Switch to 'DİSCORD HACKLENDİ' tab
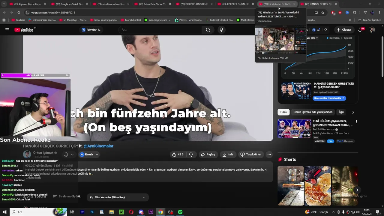 pyautogui.click(x=194, y=4)
